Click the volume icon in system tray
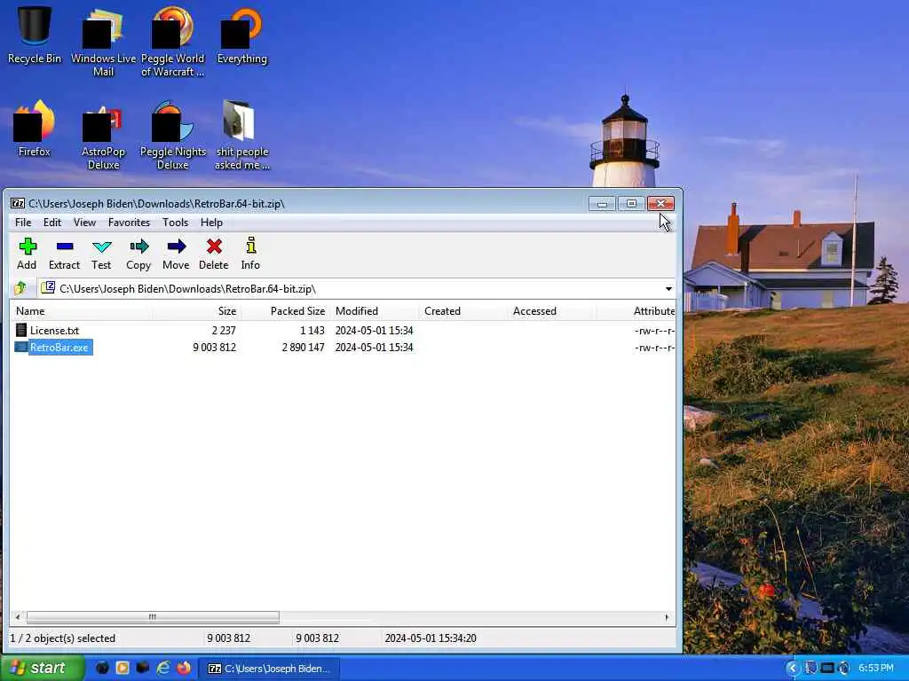 click(844, 668)
